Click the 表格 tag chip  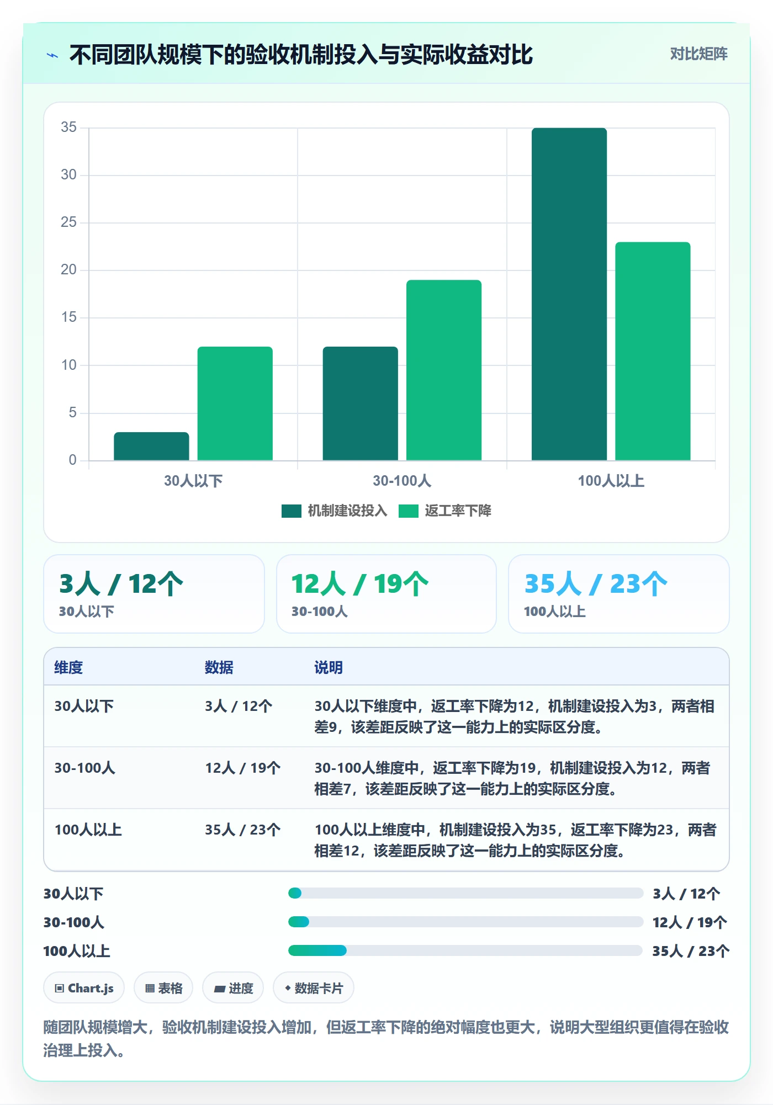(163, 988)
